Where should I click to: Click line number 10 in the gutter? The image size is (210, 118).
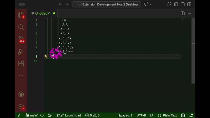pos(35,61)
